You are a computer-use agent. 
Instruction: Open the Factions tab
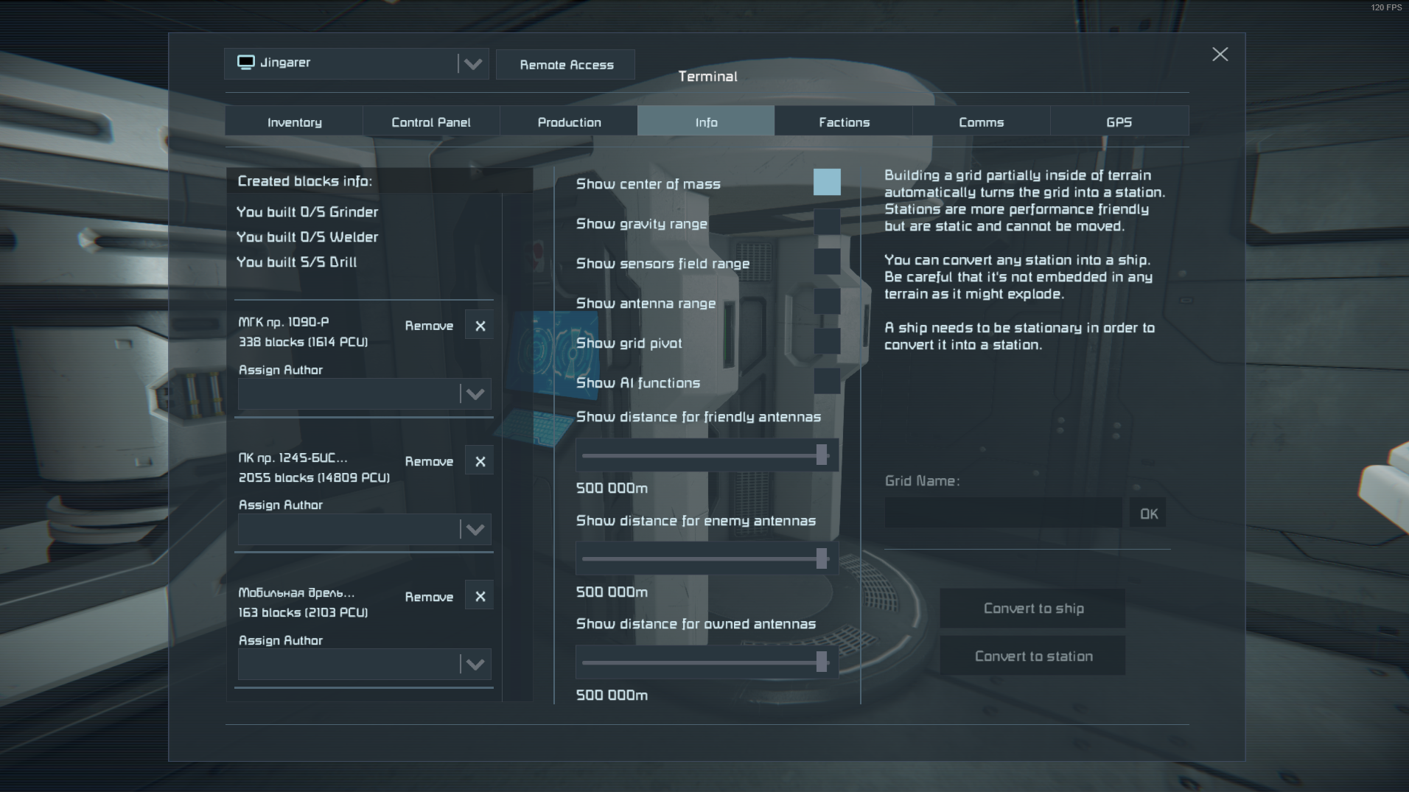(x=844, y=122)
